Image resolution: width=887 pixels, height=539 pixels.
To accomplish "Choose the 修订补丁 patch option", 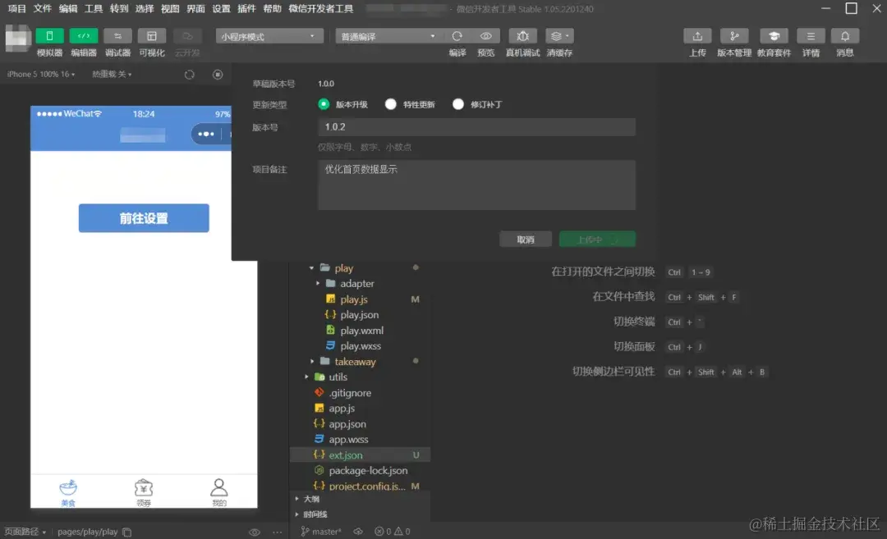I will 460,105.
